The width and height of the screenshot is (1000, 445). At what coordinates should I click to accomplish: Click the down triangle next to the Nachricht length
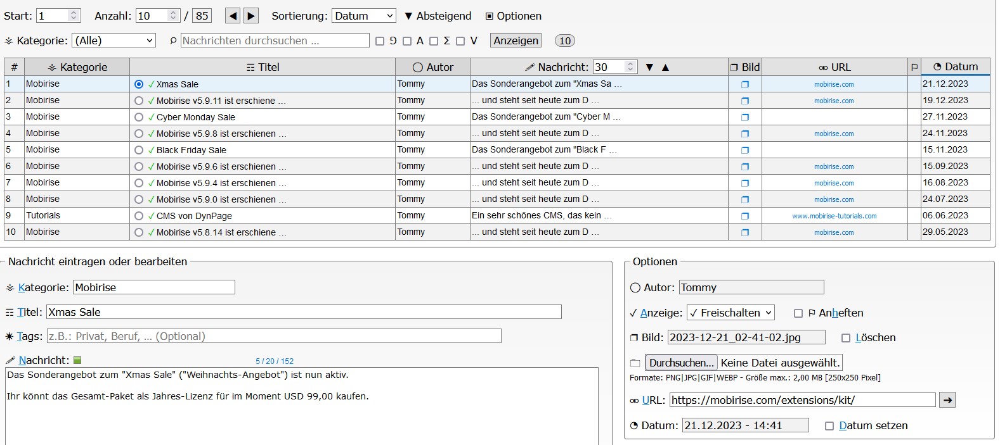[649, 67]
